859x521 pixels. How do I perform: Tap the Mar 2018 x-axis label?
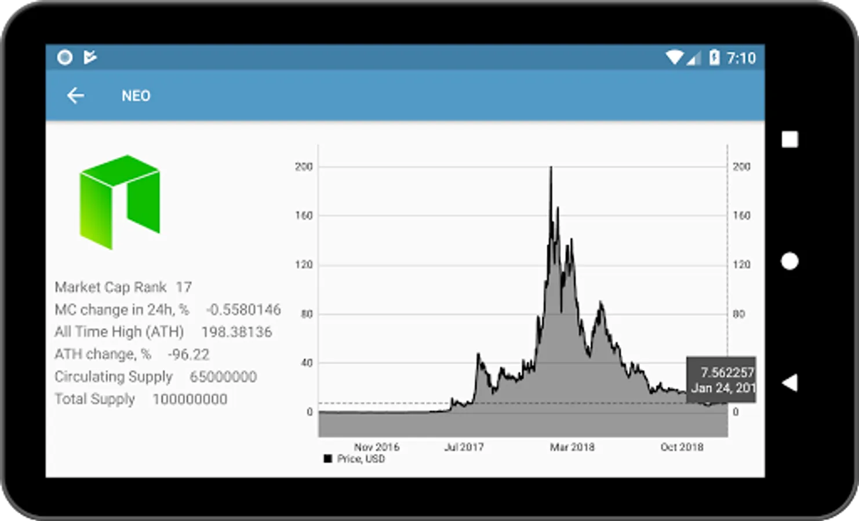[572, 447]
